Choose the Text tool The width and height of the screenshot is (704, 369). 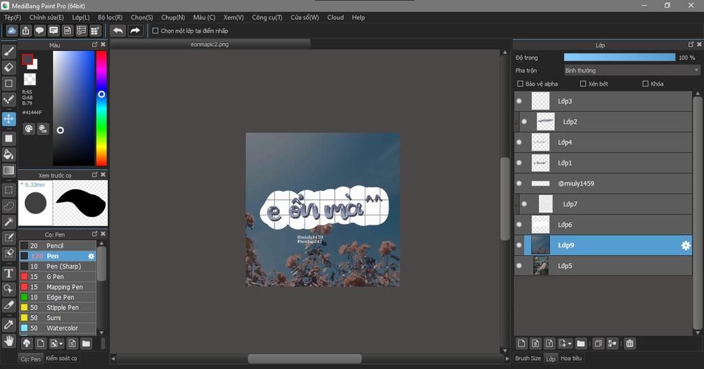pos(8,273)
